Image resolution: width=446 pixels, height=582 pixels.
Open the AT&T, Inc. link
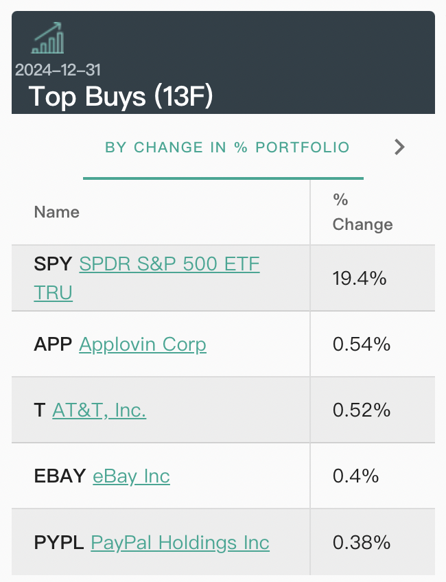point(99,410)
